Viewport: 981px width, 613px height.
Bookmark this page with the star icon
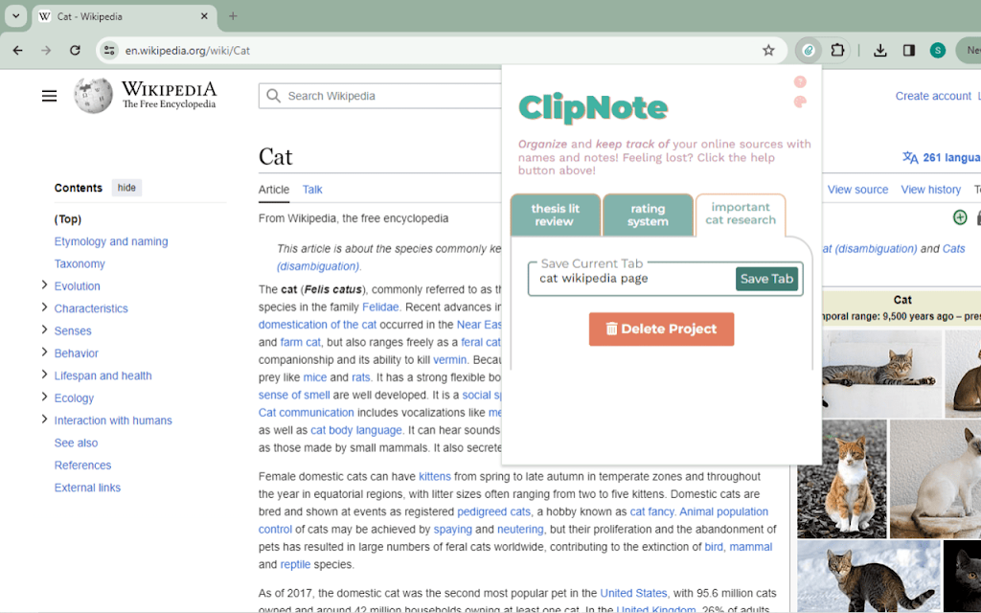768,51
